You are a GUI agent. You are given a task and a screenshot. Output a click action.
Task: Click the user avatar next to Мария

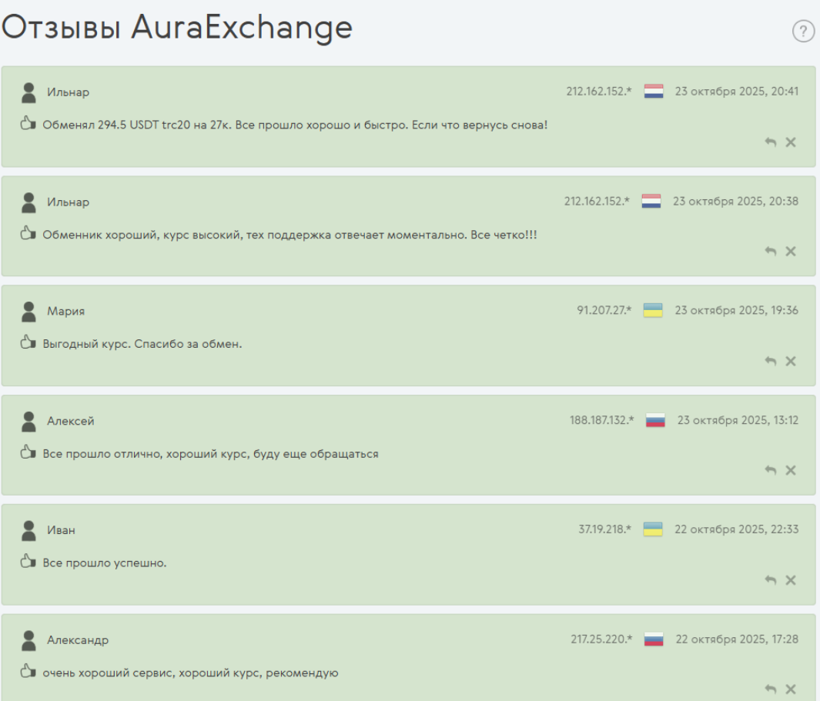point(29,312)
